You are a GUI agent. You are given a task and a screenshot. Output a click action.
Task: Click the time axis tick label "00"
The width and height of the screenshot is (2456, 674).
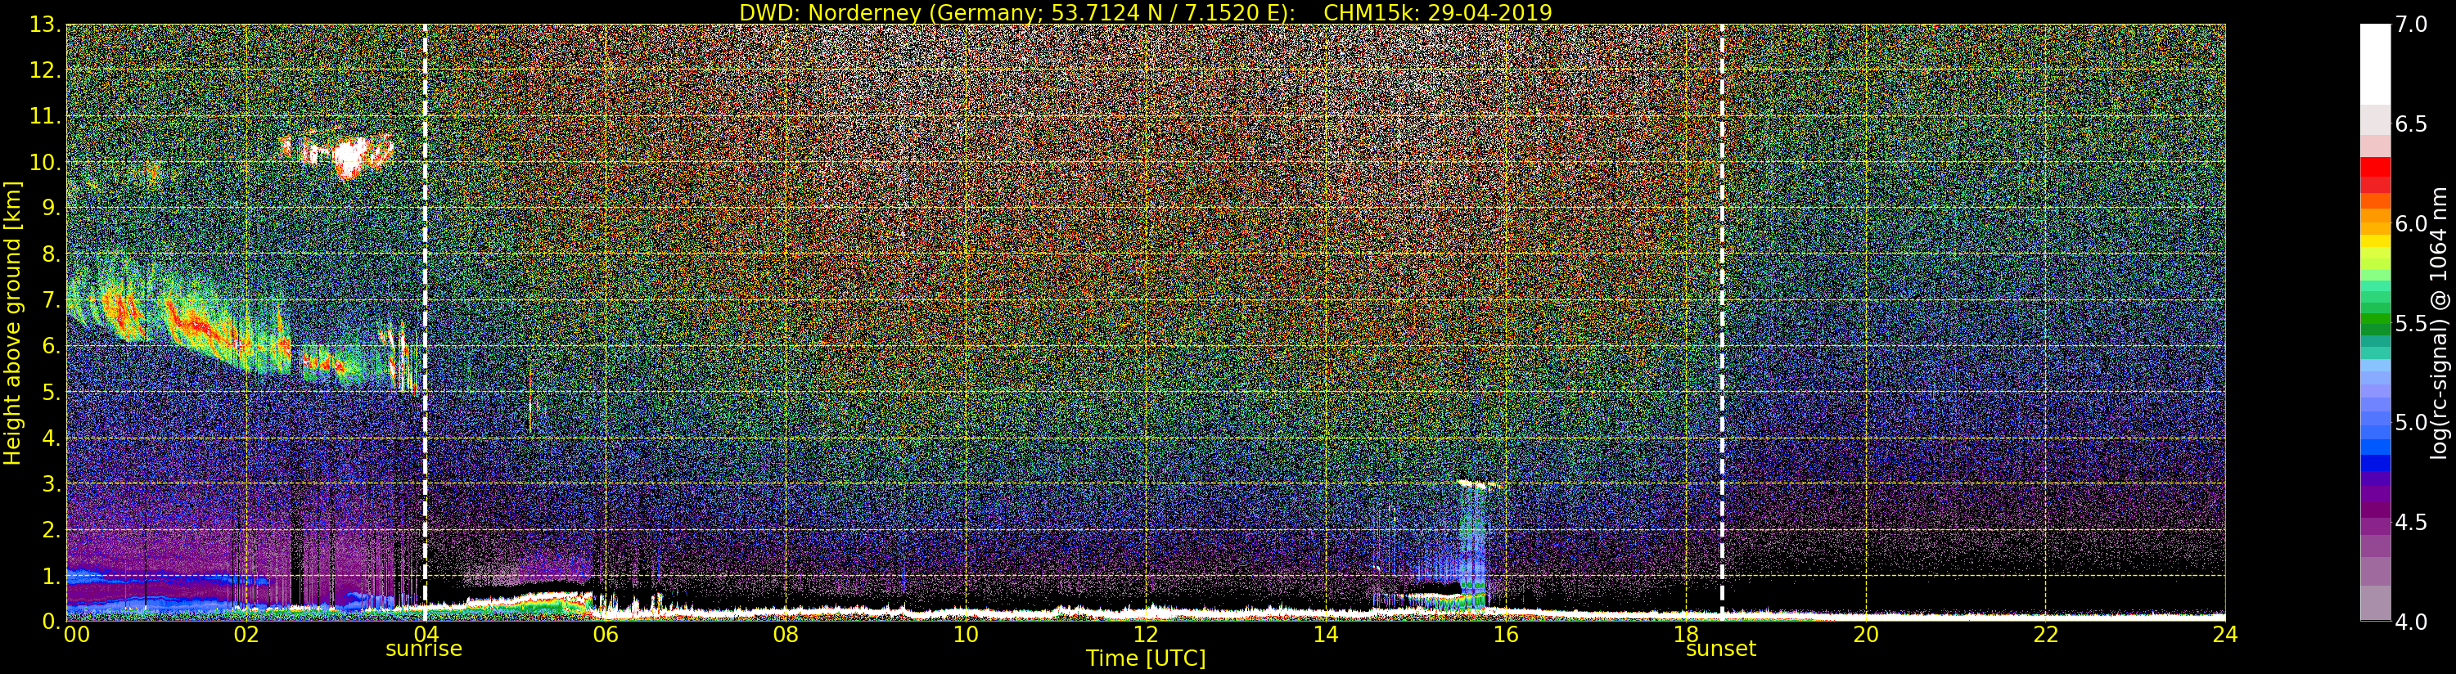76,635
